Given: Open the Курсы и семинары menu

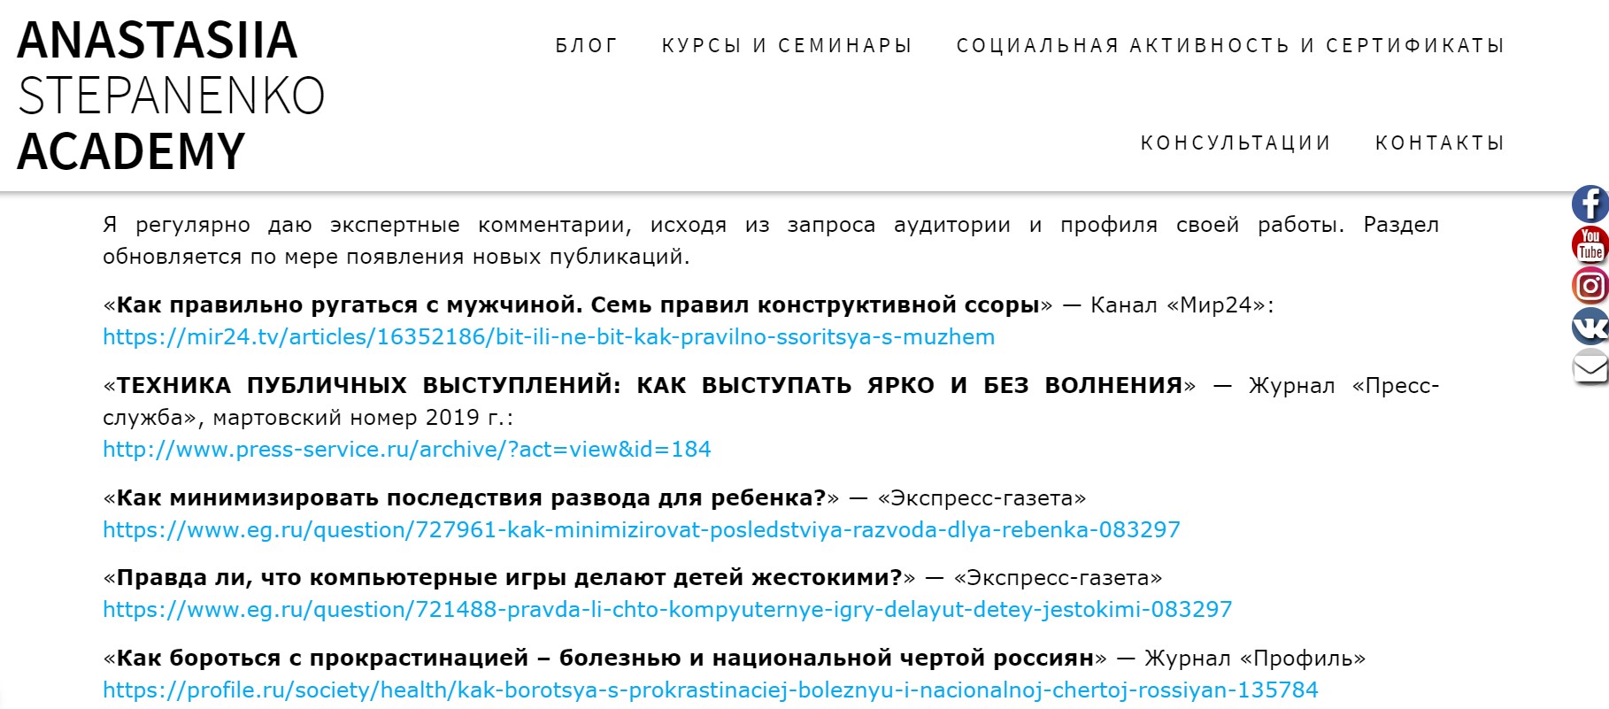Looking at the screenshot, I should pos(787,46).
